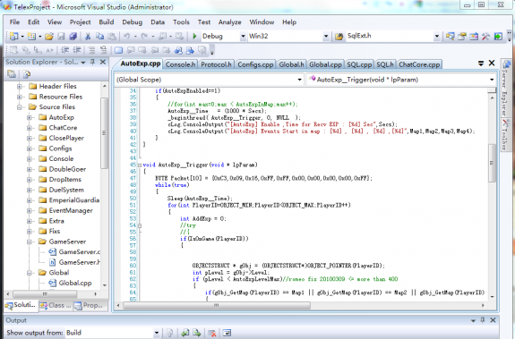Open the Win32 platform dropdown

tap(326, 37)
